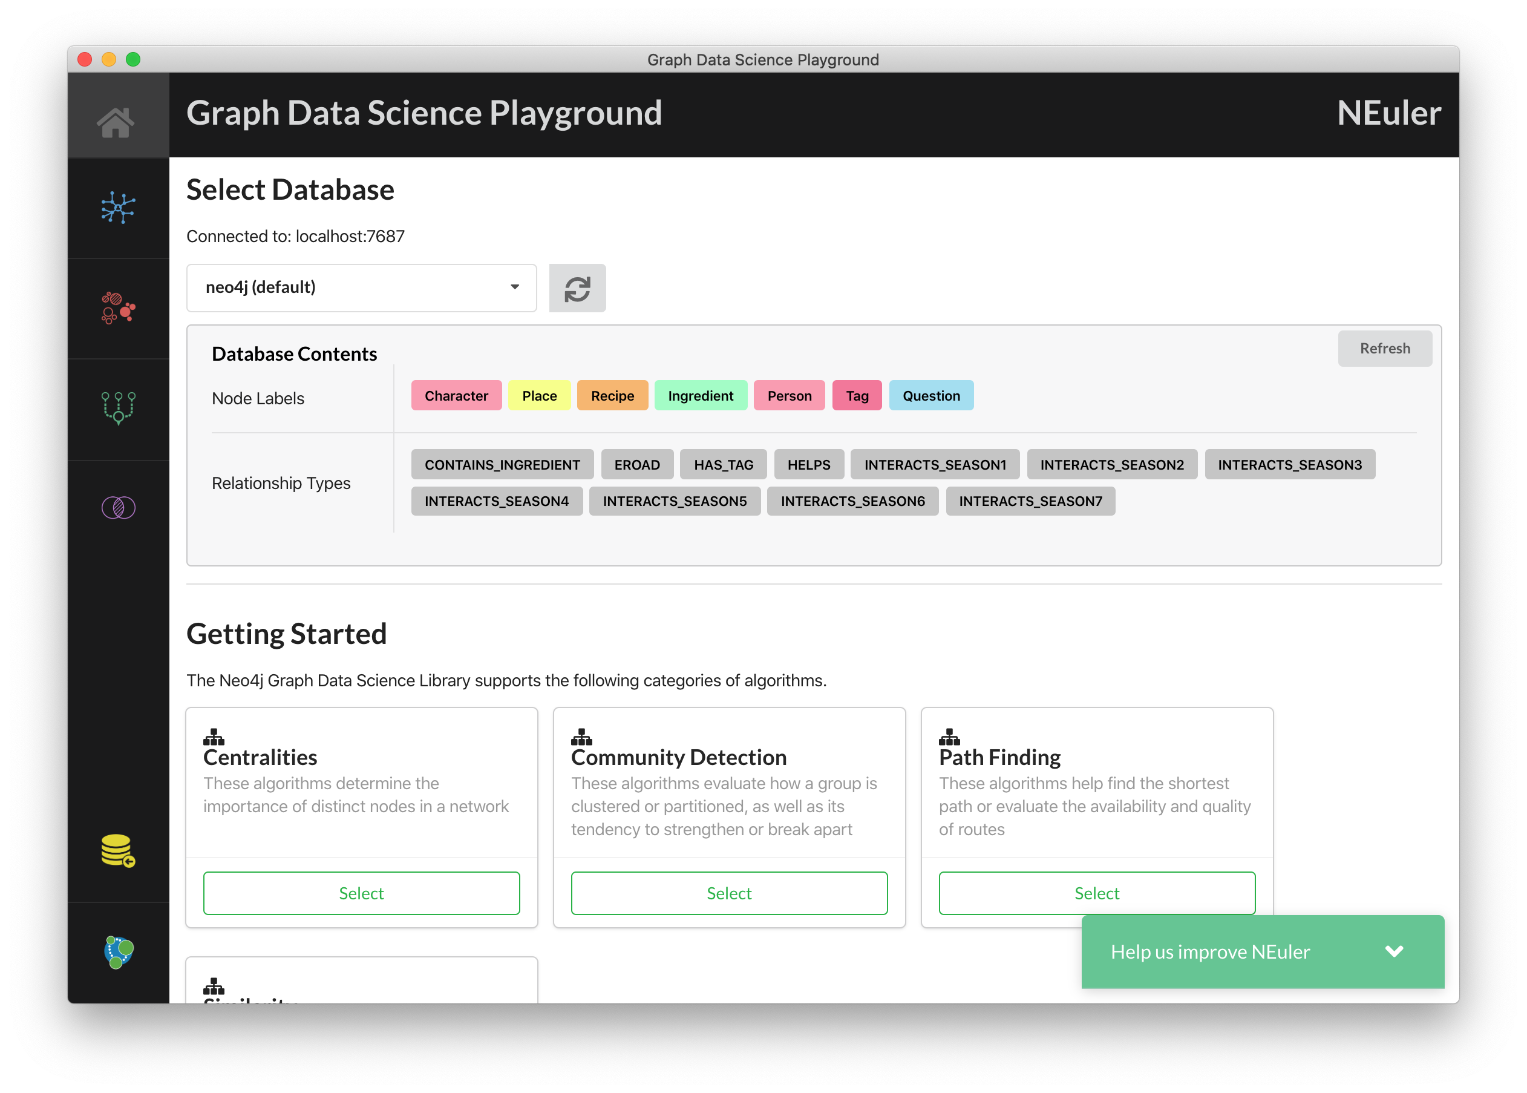Viewport: 1527px width, 1093px height.
Task: Open the yellow database icon in sidebar
Action: coord(118,850)
